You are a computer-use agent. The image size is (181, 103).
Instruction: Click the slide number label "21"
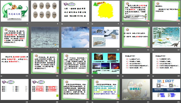(x=87, y=102)
